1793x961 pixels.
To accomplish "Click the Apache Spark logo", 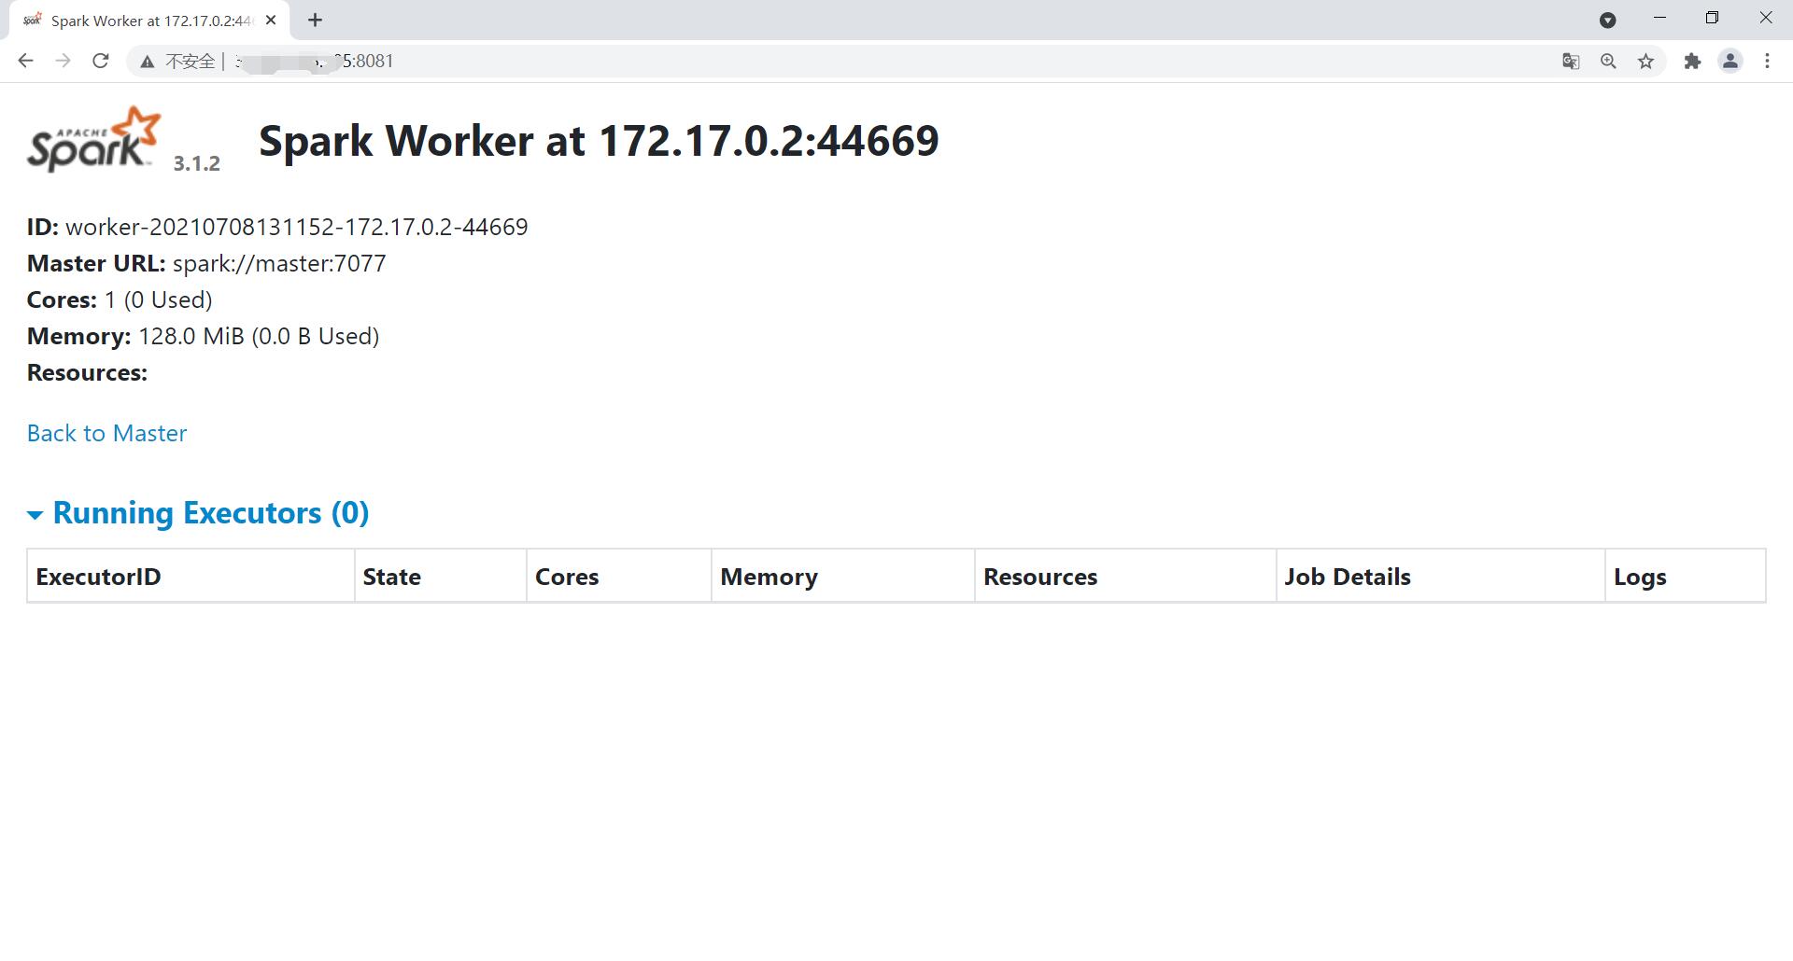I will click(94, 140).
